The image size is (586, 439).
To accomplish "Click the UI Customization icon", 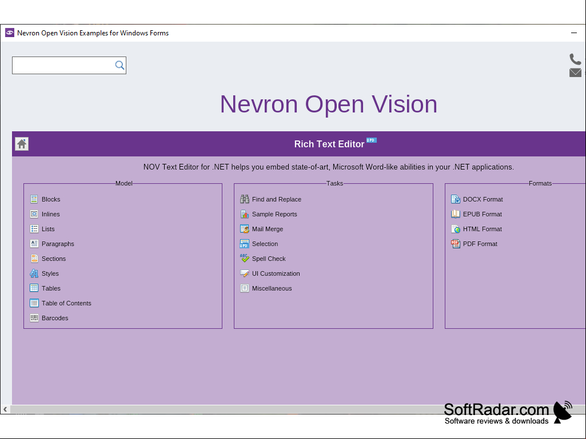I will click(x=245, y=273).
